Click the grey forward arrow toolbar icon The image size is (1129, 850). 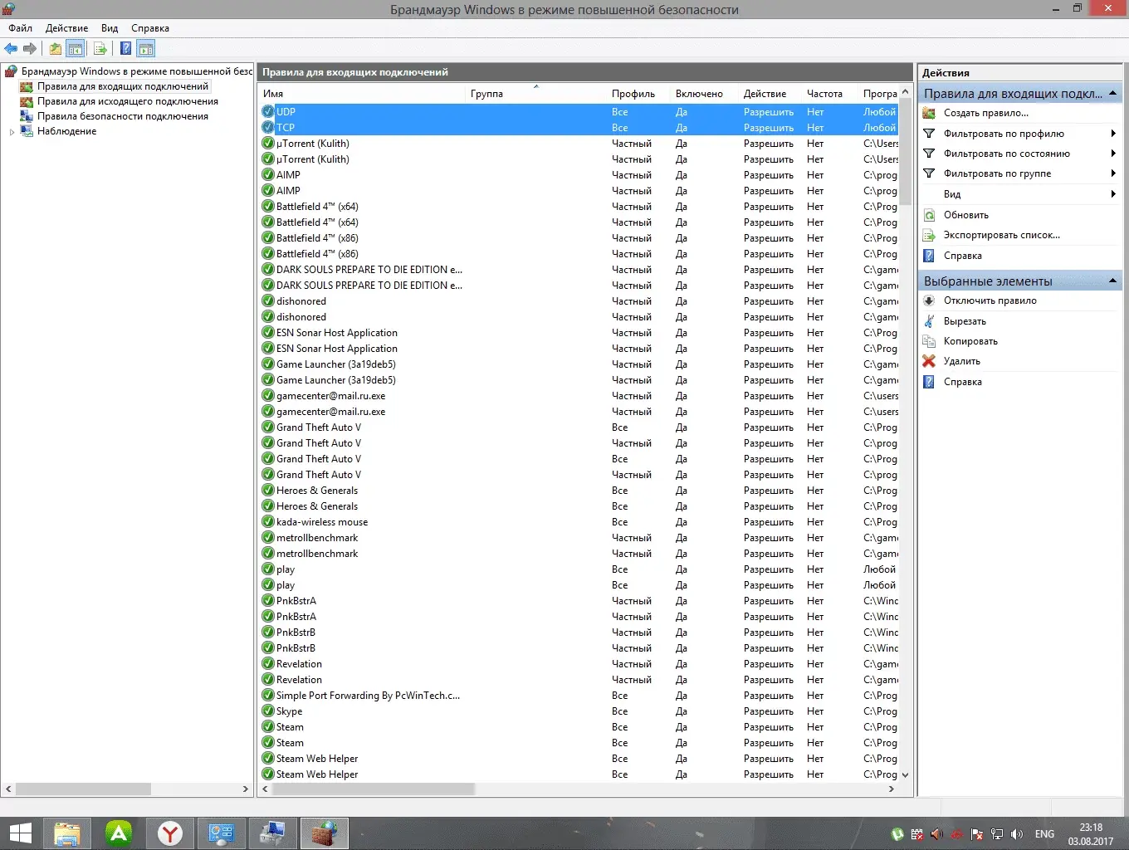click(30, 49)
